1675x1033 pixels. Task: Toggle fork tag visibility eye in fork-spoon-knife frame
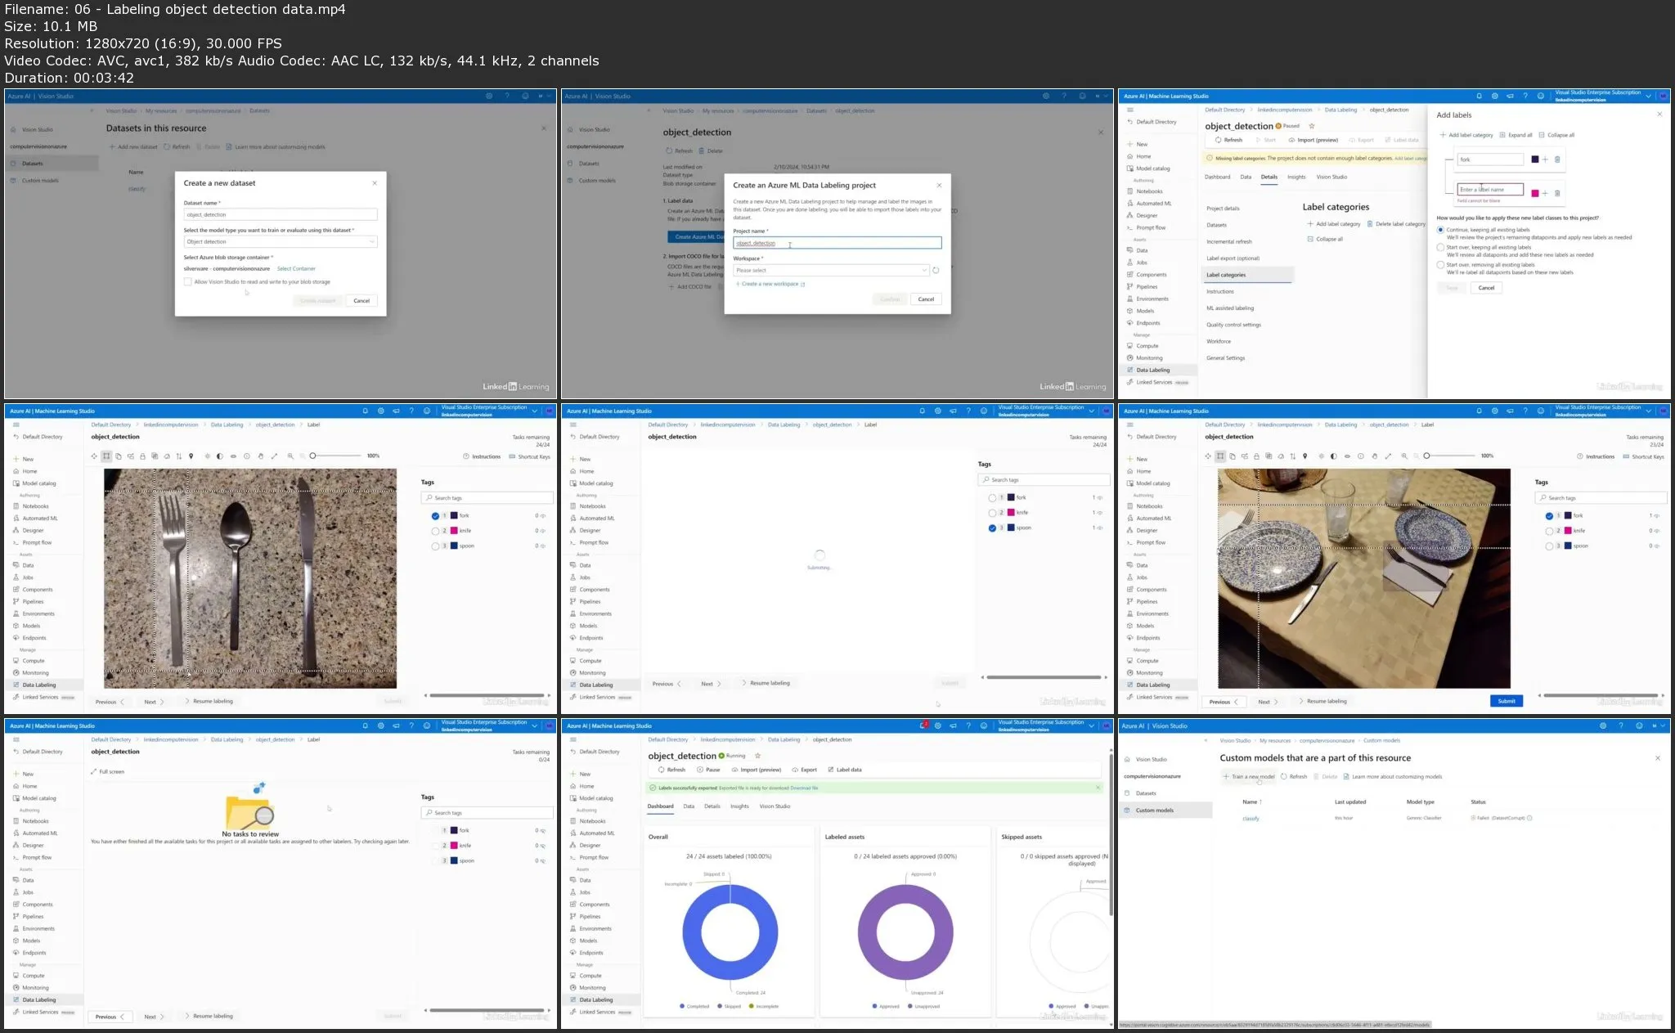pyautogui.click(x=542, y=516)
